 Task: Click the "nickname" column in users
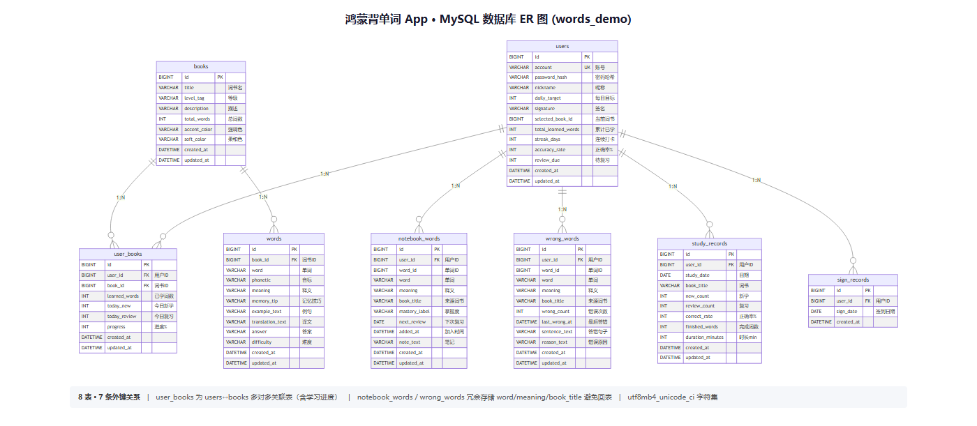(562, 88)
